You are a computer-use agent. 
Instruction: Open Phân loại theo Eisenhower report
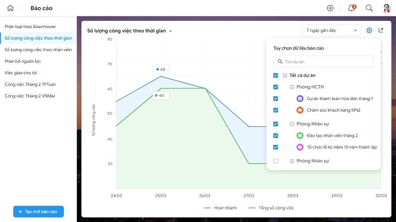(x=30, y=26)
